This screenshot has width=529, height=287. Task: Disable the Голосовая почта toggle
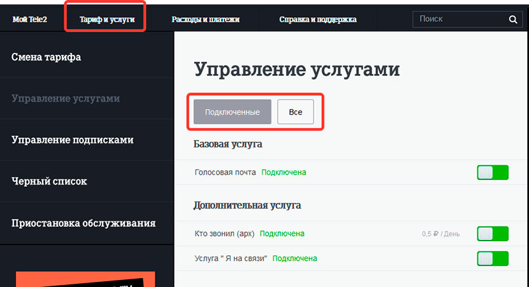(x=492, y=172)
